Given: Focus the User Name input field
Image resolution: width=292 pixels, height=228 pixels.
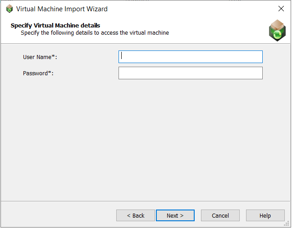Looking at the screenshot, I should (x=190, y=57).
